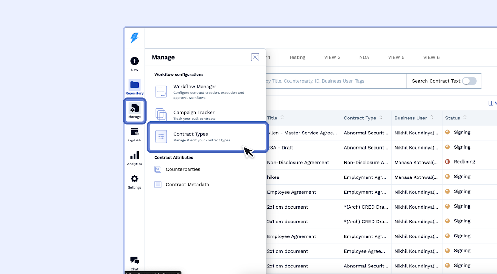
Task: Click the contract search input field
Action: pyautogui.click(x=336, y=81)
